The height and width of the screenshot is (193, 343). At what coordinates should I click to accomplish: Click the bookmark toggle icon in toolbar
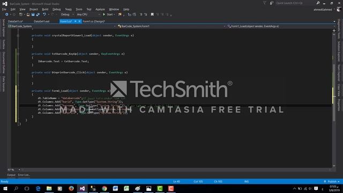coord(152,14)
